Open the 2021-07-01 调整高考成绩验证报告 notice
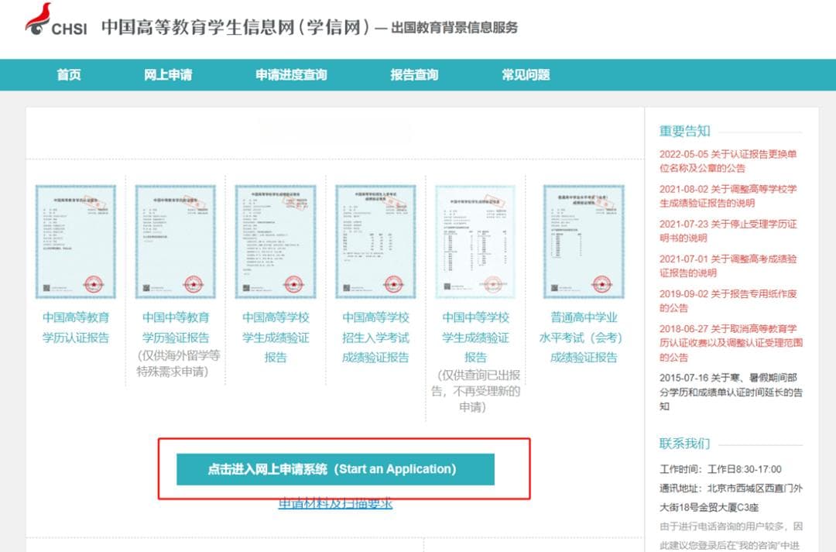 click(728, 266)
